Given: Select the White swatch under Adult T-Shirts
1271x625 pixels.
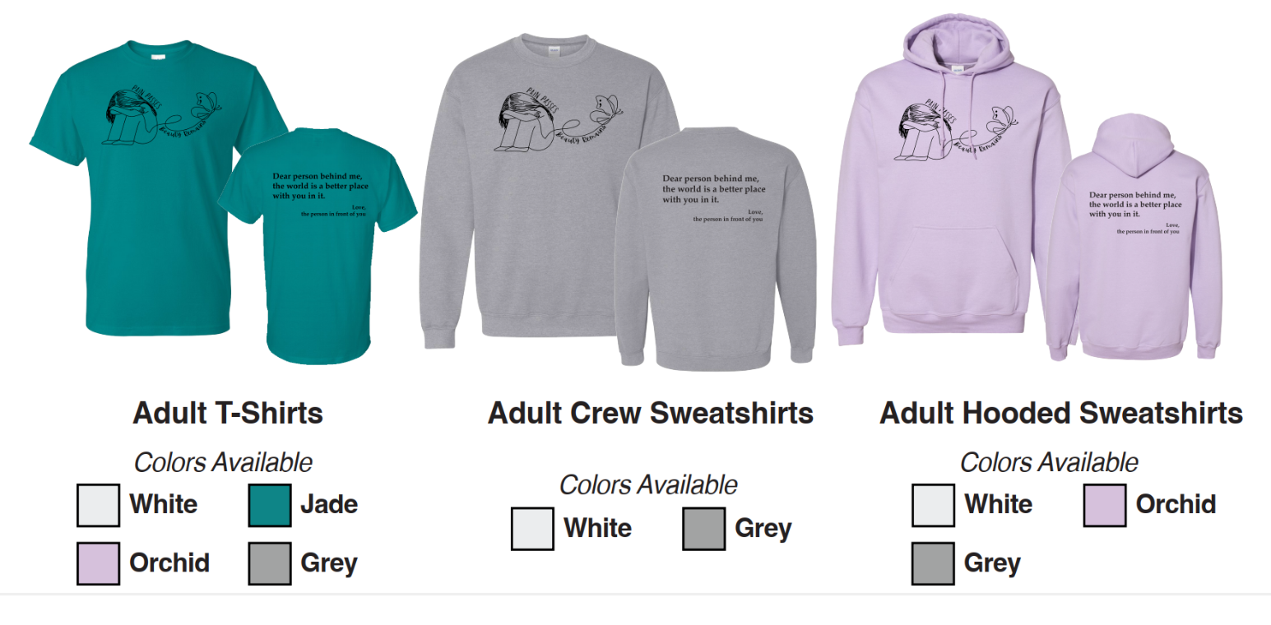Looking at the screenshot, I should (x=99, y=505).
